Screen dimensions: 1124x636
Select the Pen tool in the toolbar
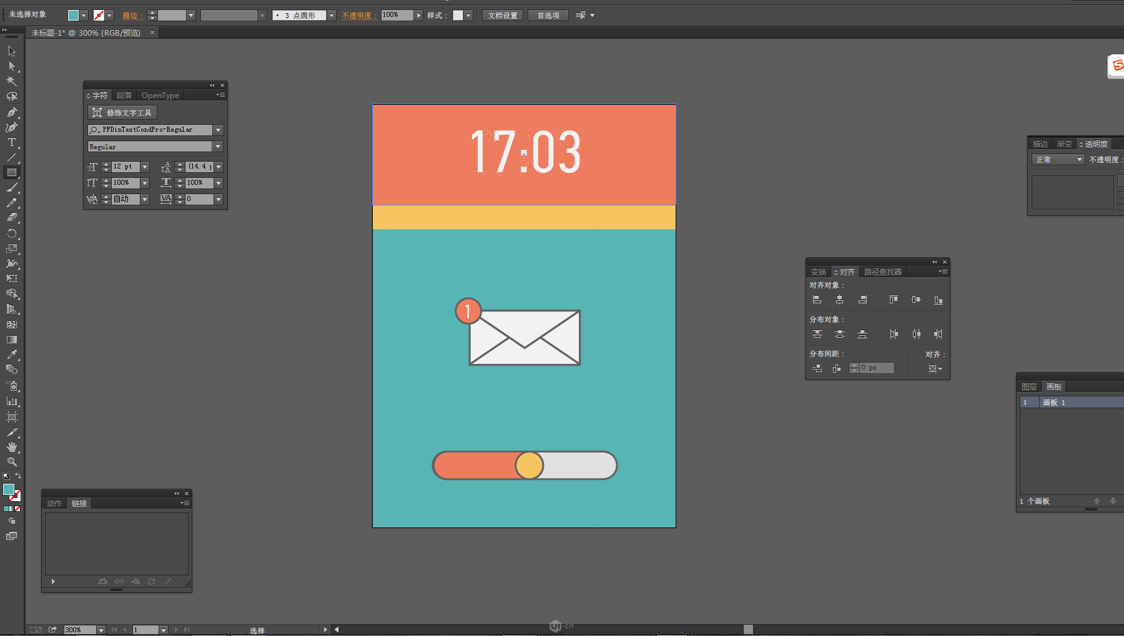click(11, 112)
